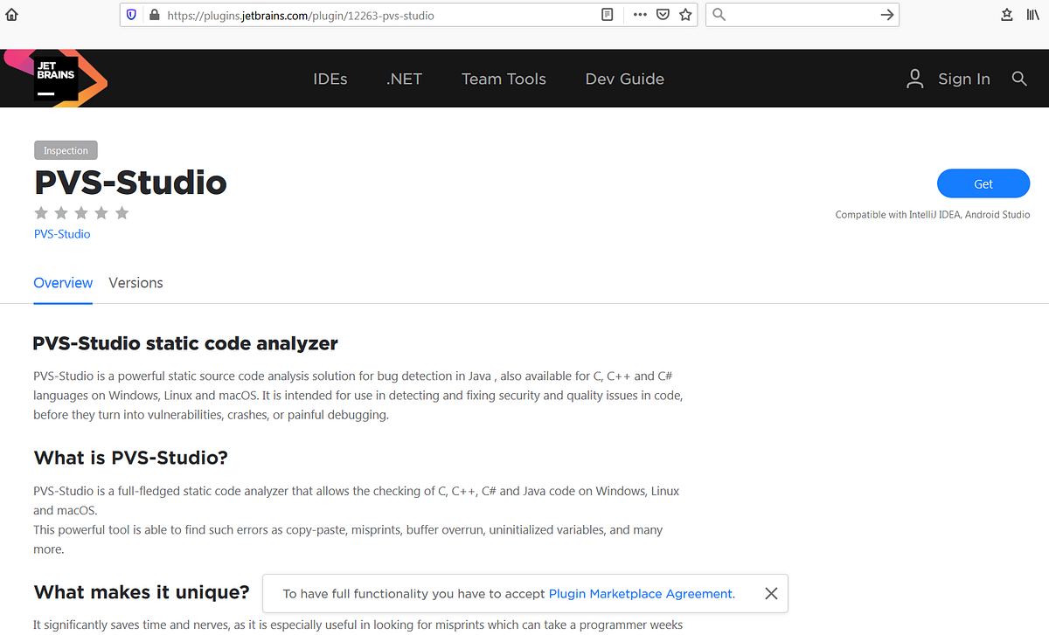This screenshot has height=635, width=1049.
Task: Open the JetBrains site search magnifier
Action: point(1019,79)
